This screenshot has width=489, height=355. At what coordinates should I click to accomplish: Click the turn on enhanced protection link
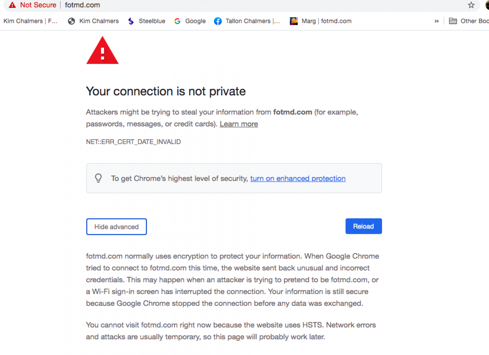point(298,178)
